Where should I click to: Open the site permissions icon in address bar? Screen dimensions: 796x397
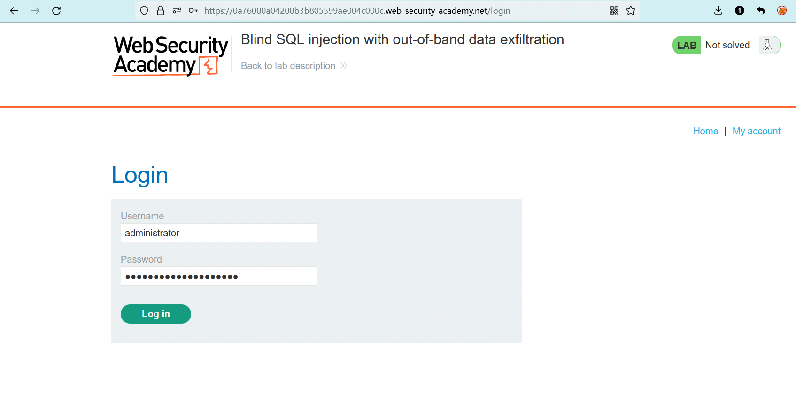(x=177, y=11)
